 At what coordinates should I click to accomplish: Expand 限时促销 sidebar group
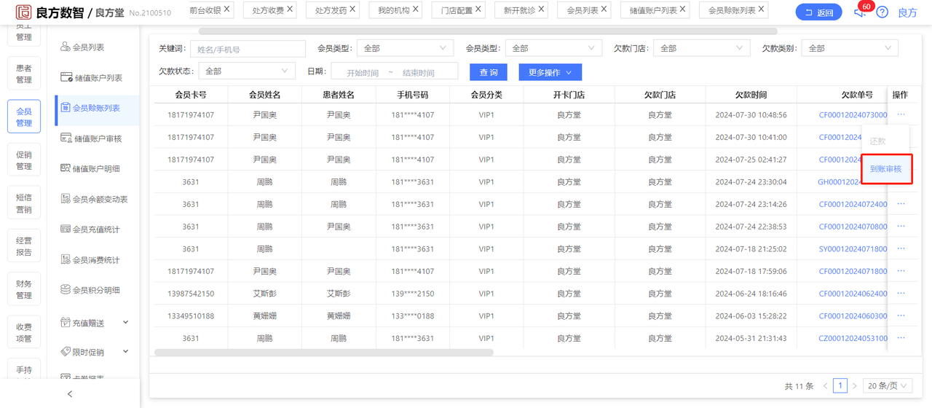click(x=95, y=353)
